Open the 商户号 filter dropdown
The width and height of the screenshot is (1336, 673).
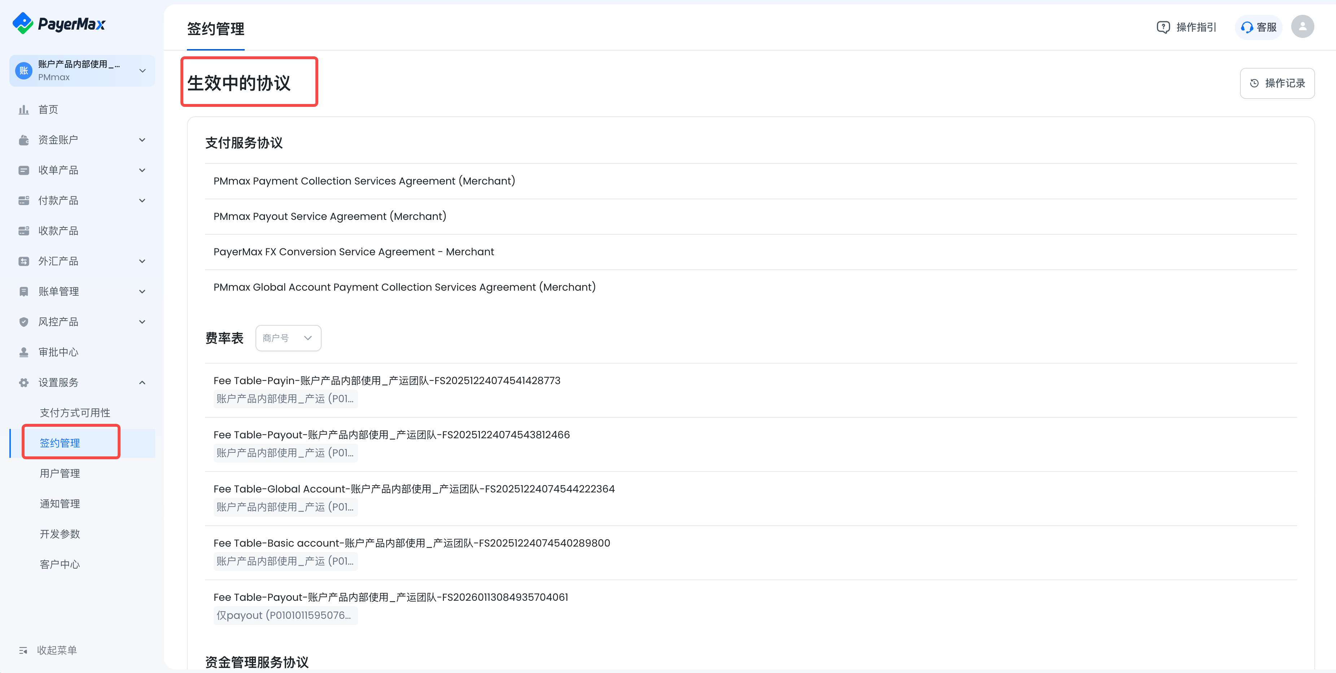288,338
